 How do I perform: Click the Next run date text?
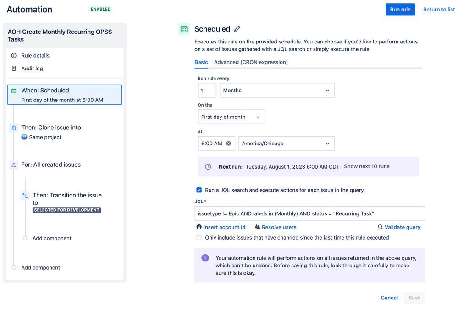[x=292, y=167]
